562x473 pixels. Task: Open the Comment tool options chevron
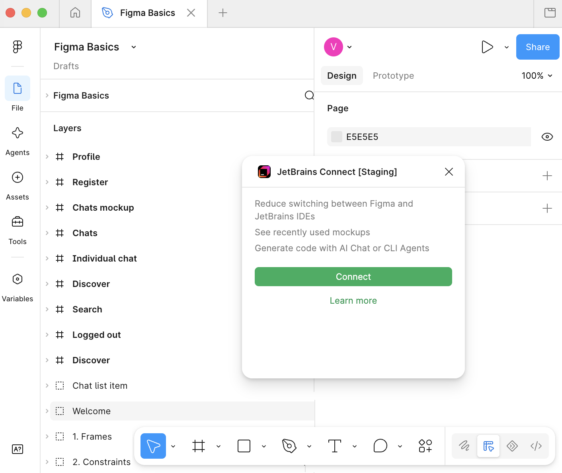(x=400, y=446)
